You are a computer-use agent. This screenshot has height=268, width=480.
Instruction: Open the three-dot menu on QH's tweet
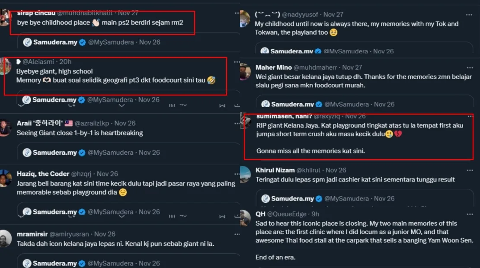pos(469,214)
